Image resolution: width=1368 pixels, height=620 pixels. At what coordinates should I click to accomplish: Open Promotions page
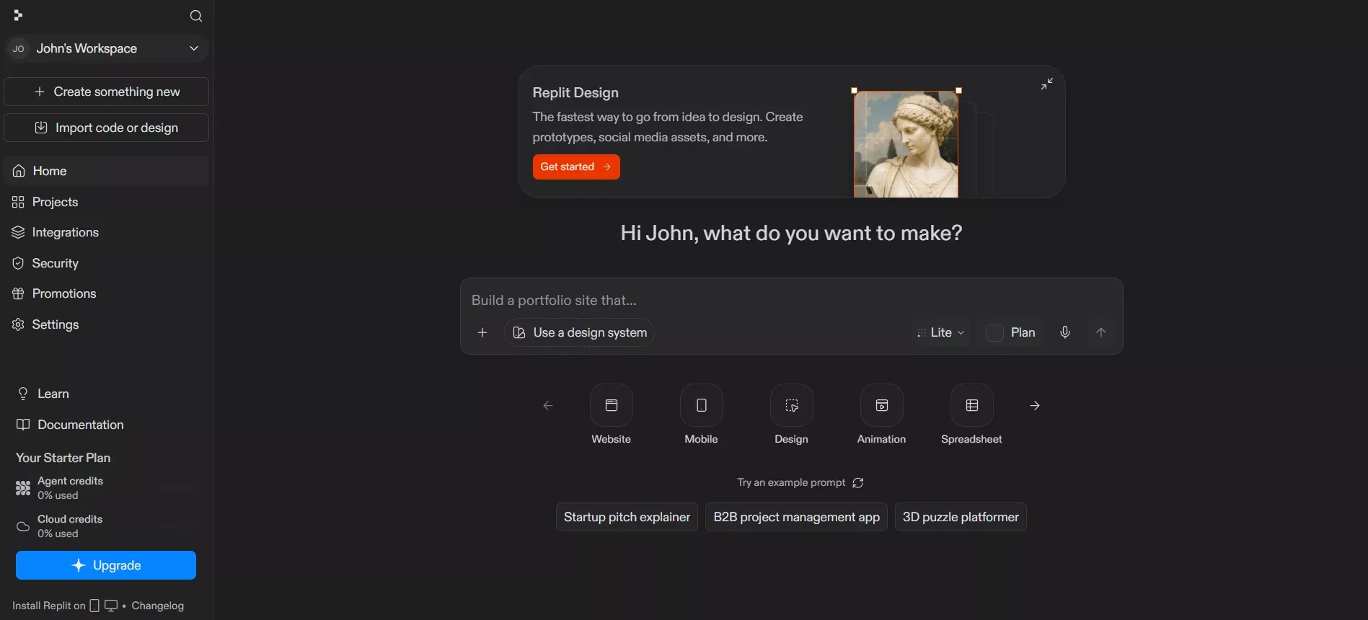click(107, 293)
